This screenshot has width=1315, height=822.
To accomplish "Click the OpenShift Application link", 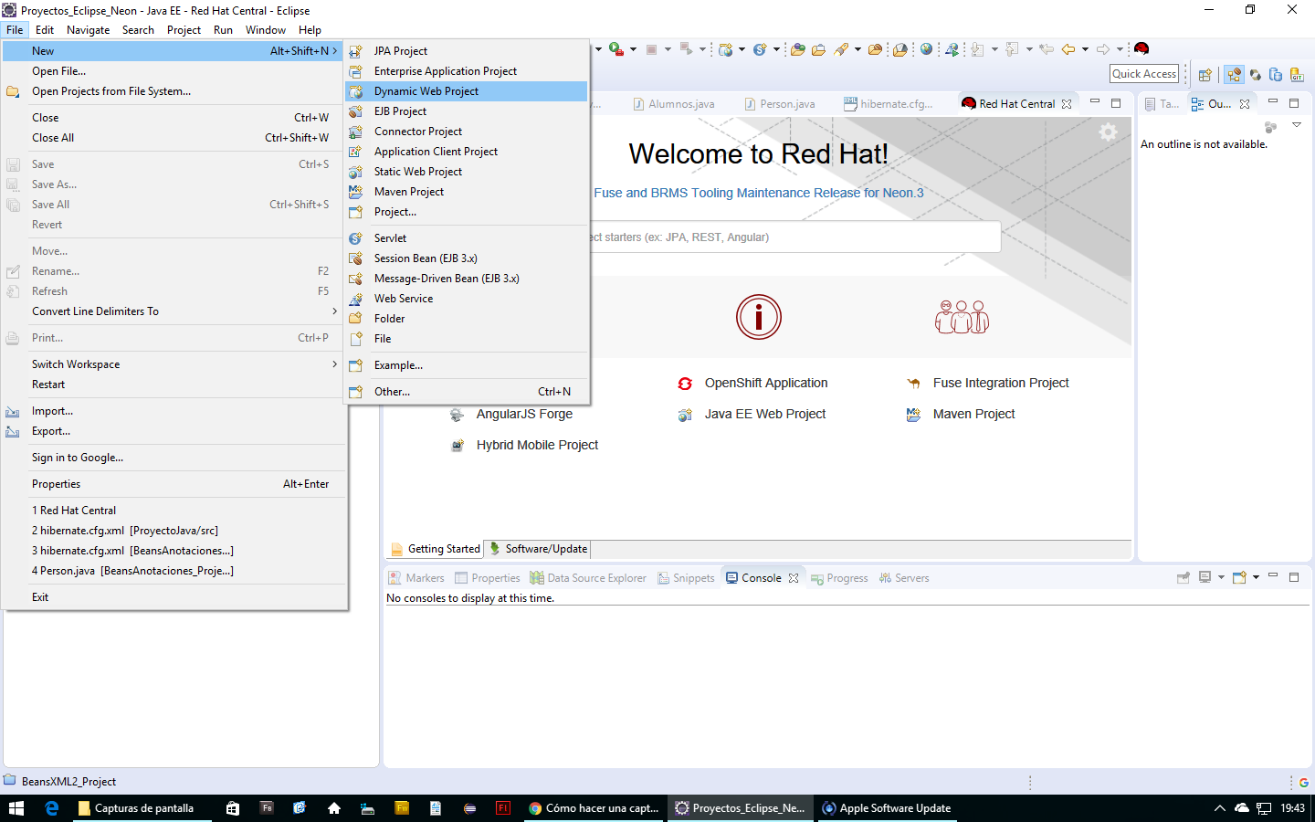I will point(766,384).
